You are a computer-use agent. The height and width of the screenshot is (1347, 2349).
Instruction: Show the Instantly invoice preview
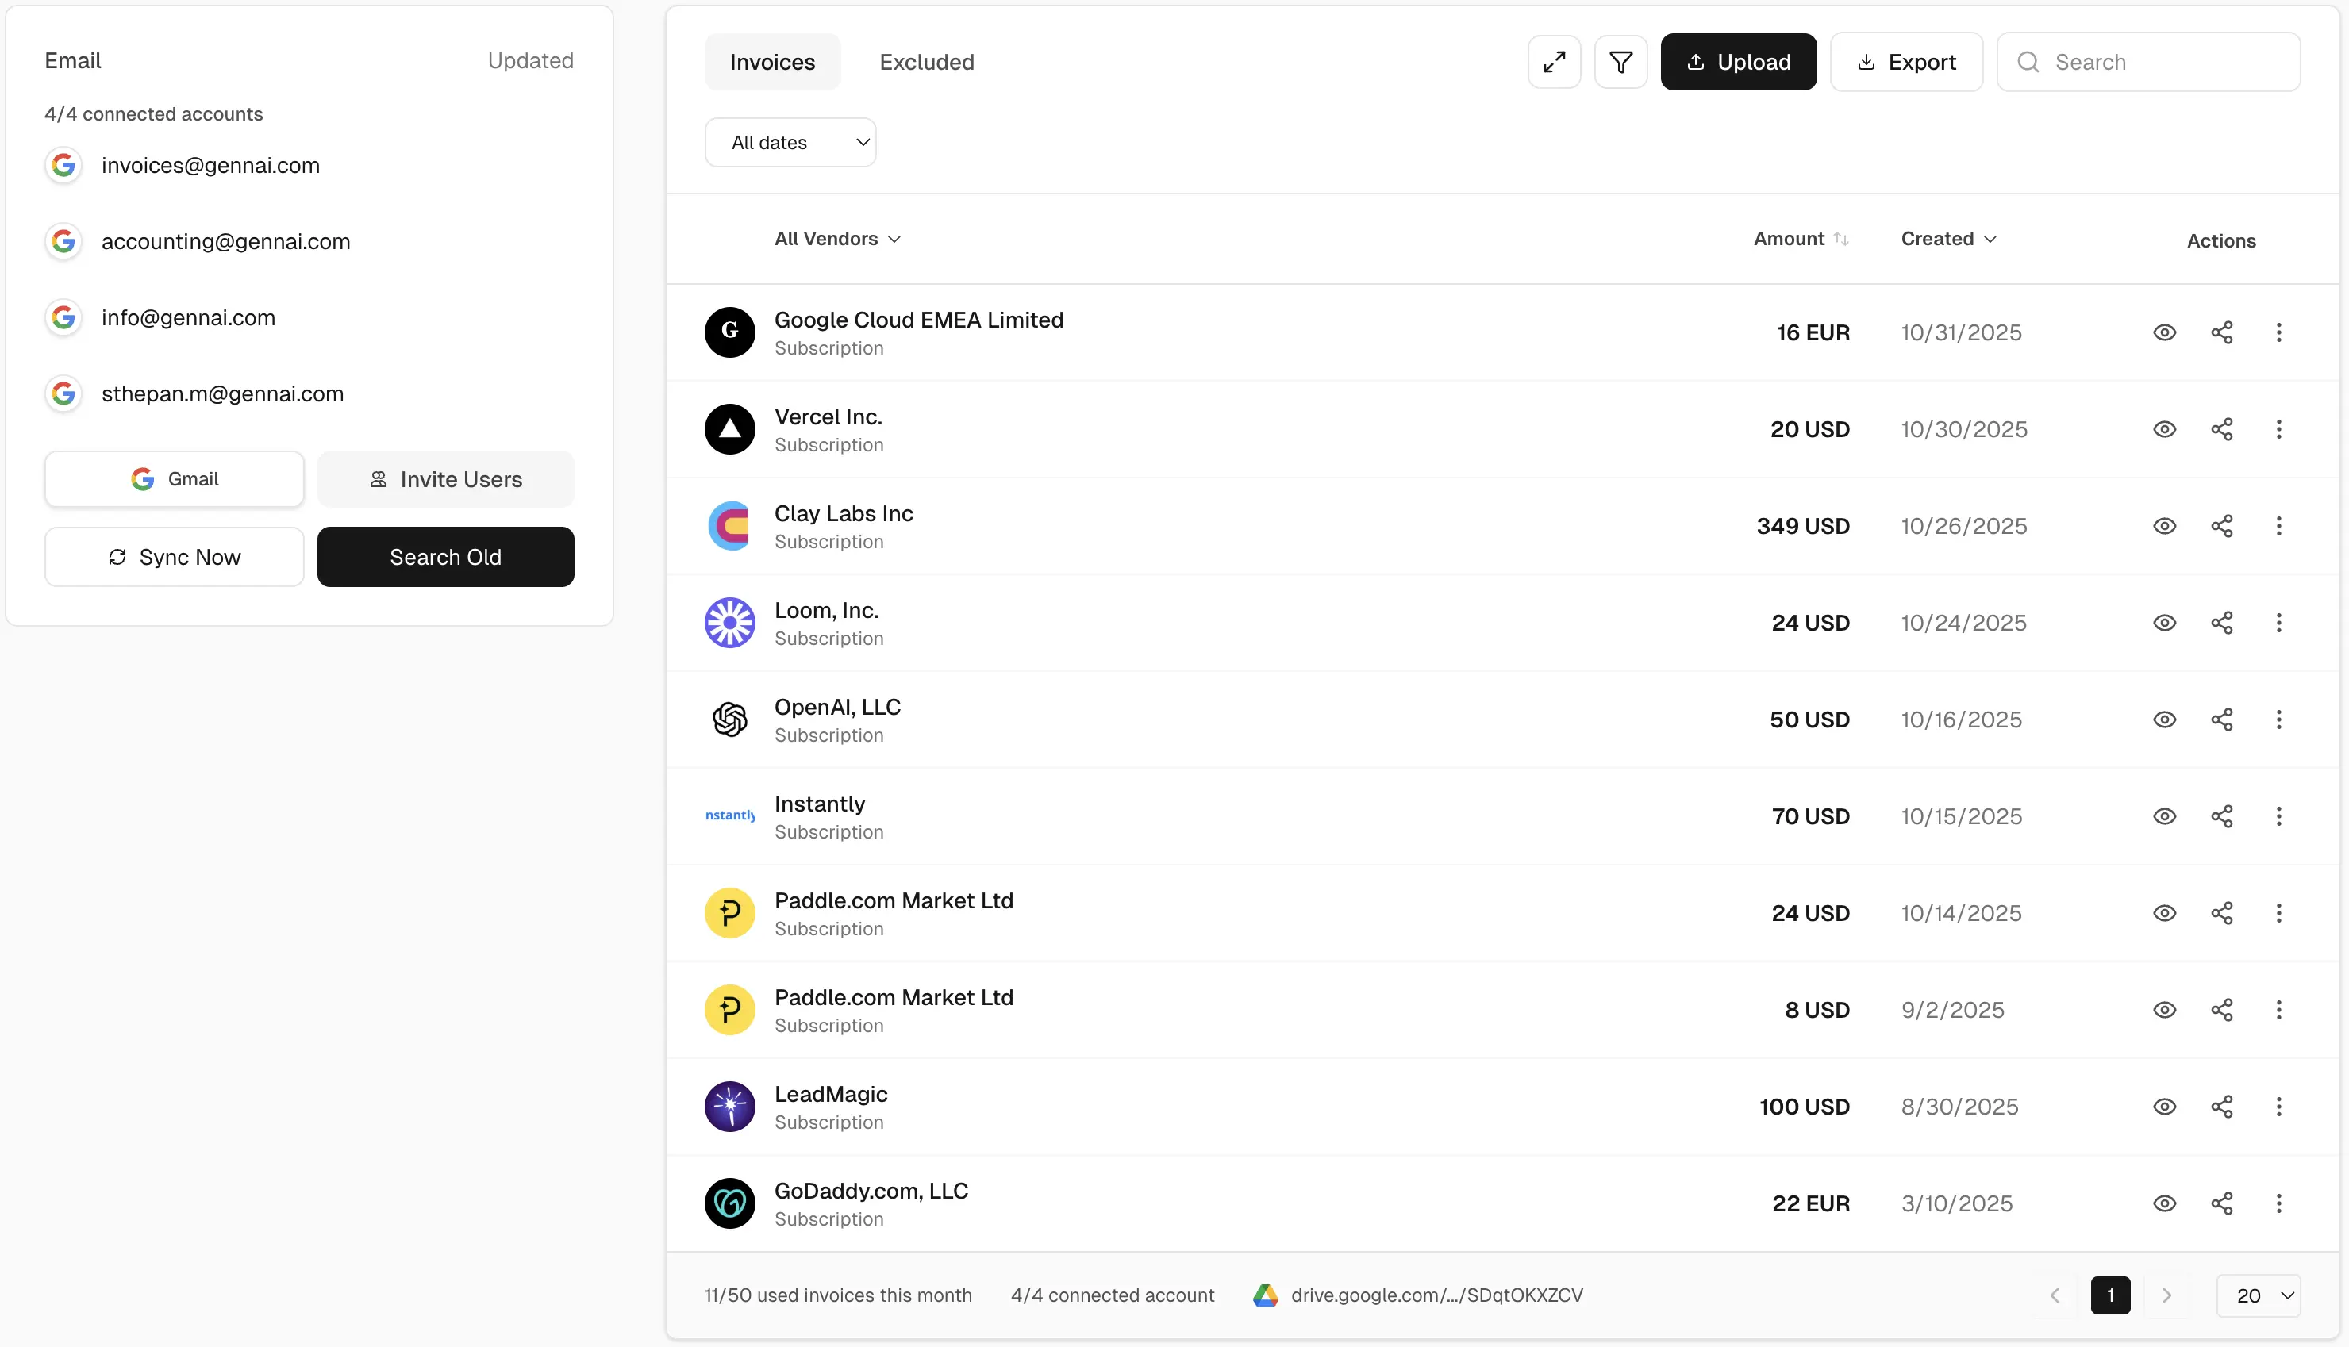2164,816
